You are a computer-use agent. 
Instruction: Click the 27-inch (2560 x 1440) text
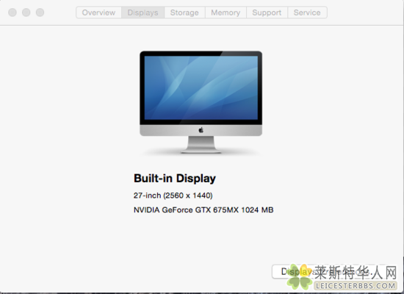pos(173,196)
